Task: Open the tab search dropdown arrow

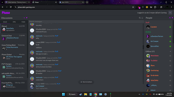Action: 2,2
